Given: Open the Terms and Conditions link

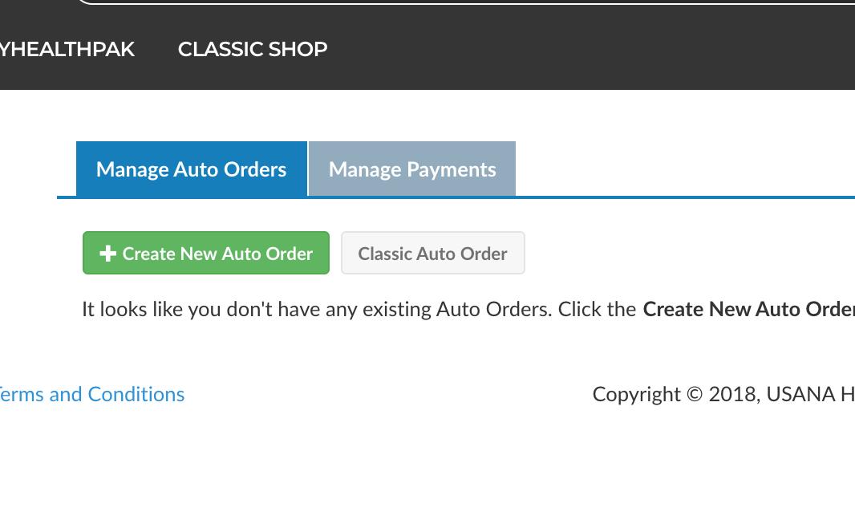Looking at the screenshot, I should point(92,394).
